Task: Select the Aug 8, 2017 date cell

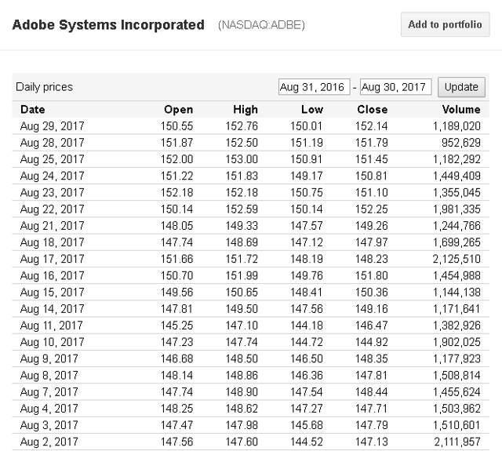Action: 49,376
